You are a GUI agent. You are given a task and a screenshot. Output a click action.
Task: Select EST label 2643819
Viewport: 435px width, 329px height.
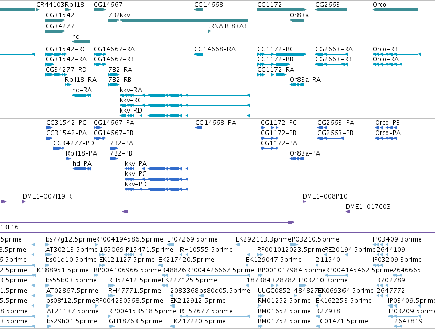pos(408,322)
